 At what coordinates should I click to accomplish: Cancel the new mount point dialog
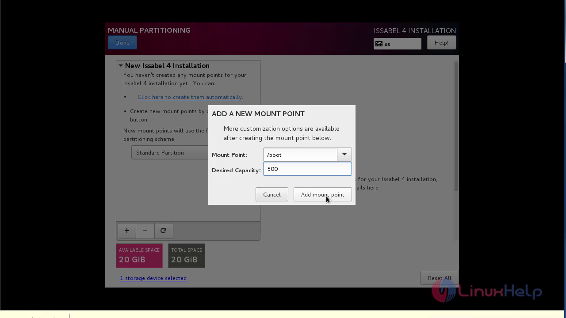point(272,194)
